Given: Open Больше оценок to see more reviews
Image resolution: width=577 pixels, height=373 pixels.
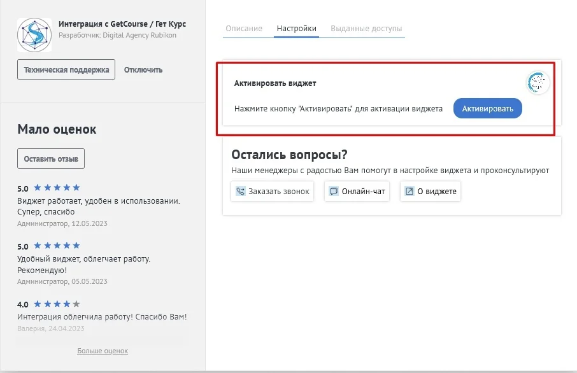Looking at the screenshot, I should coord(103,351).
